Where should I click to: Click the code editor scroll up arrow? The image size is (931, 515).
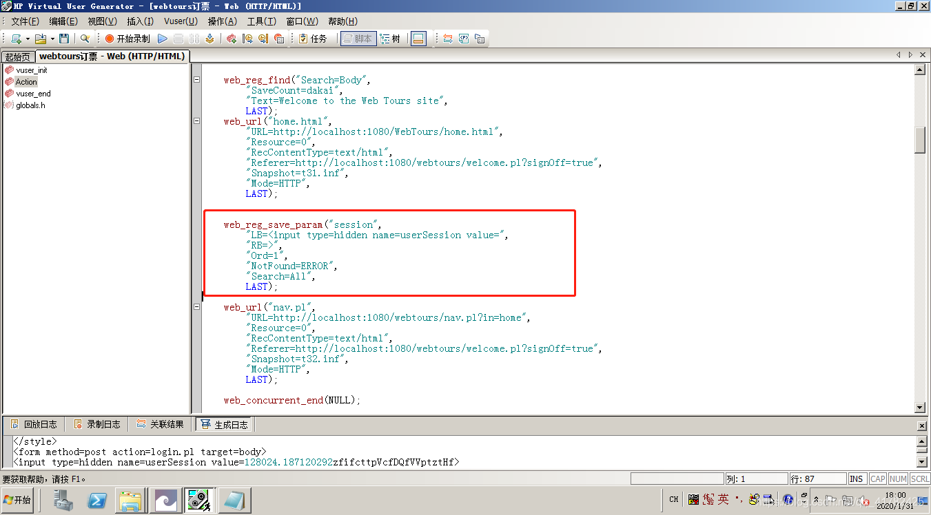919,70
